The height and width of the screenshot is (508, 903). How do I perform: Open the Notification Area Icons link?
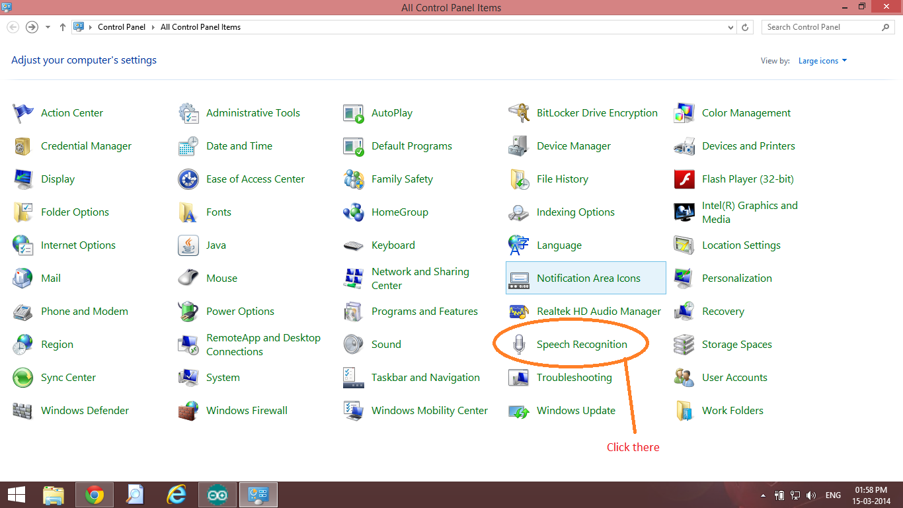pos(588,278)
